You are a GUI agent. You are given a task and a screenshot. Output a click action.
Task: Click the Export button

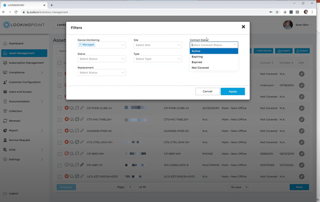click(302, 50)
